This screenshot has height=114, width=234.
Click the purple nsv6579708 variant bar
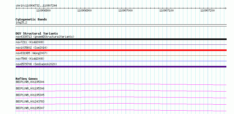(121, 67)
